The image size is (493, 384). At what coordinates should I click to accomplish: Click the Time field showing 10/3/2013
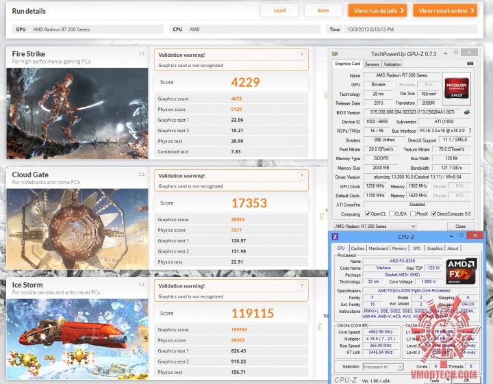(410, 29)
